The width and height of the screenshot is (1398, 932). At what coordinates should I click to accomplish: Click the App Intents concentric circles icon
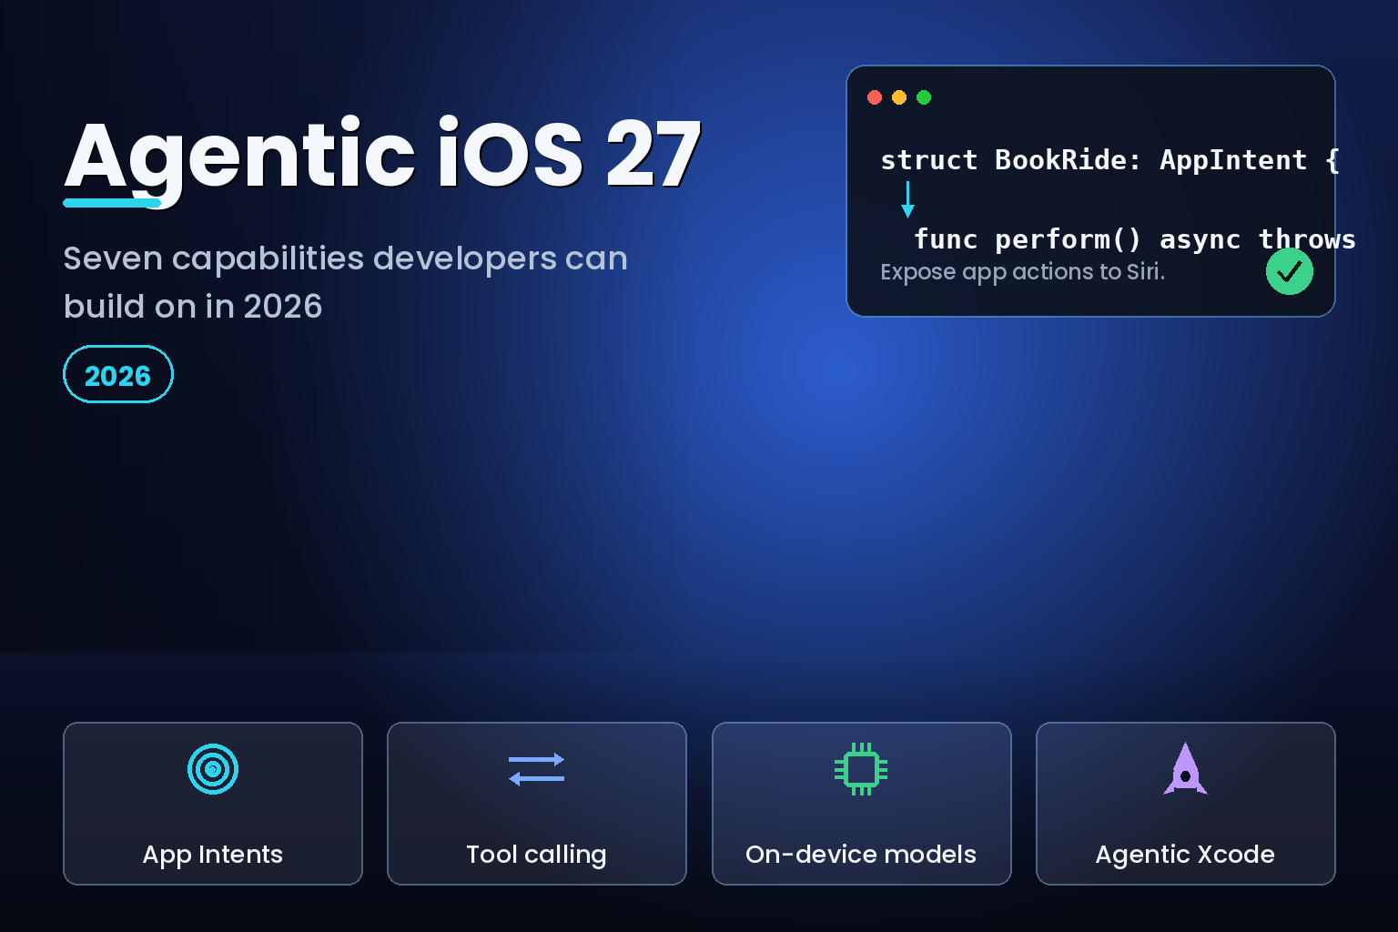pos(213,769)
